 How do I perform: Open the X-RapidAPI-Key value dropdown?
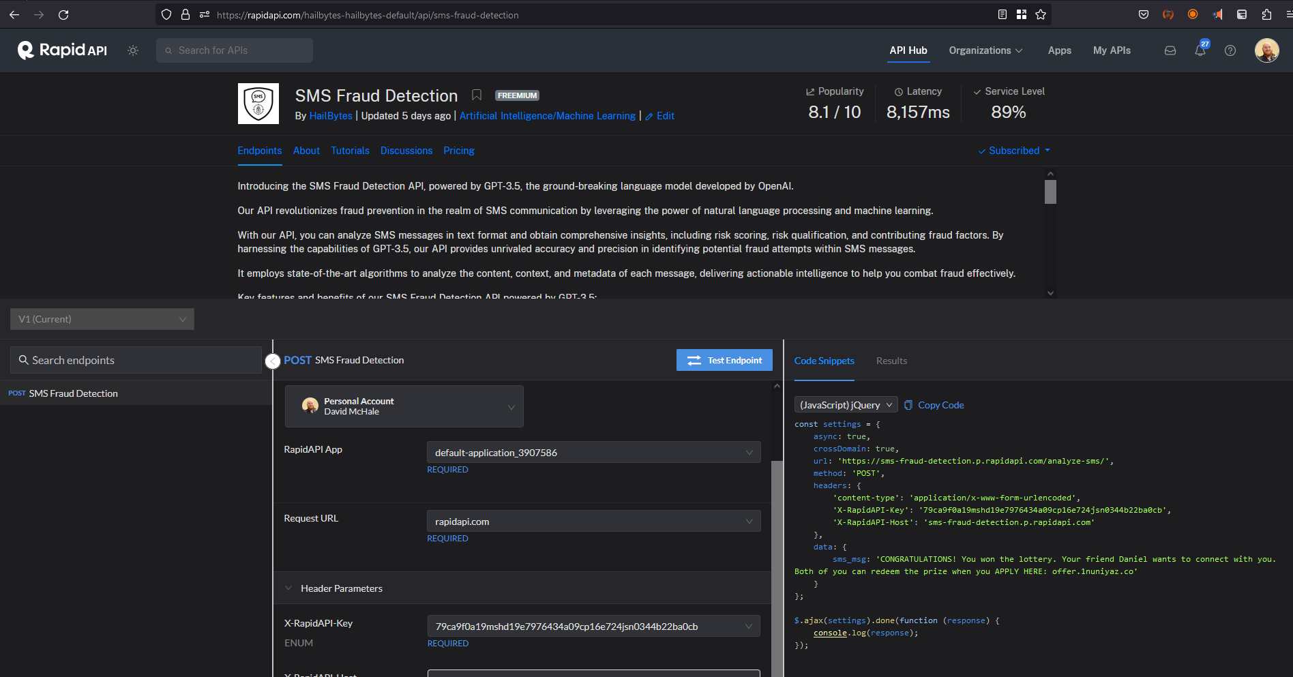594,627
